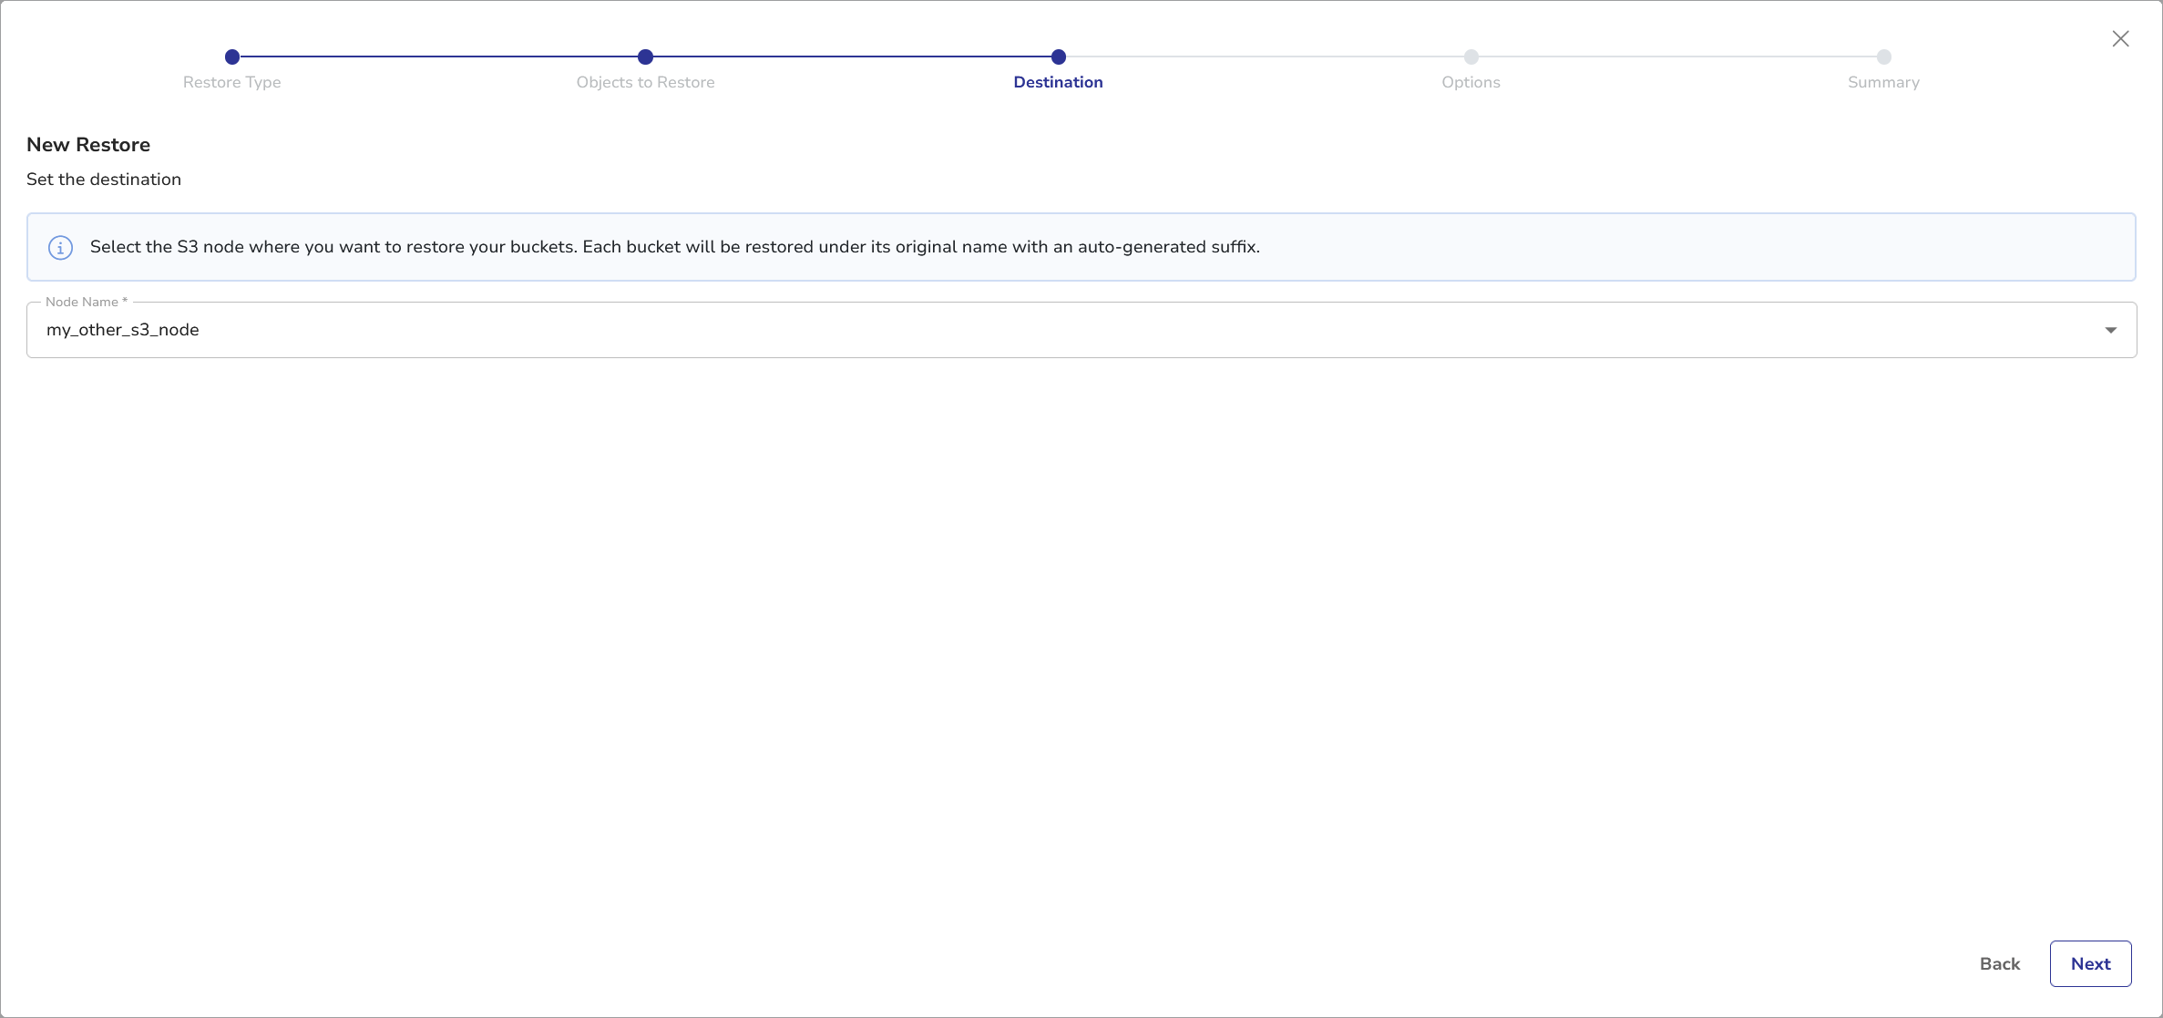Click the info icon in the banner
The image size is (2163, 1018).
[x=60, y=248]
